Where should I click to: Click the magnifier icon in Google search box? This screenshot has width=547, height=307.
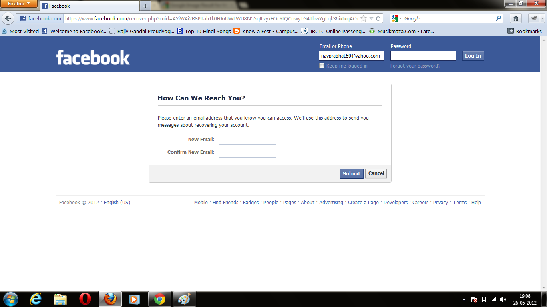click(499, 18)
